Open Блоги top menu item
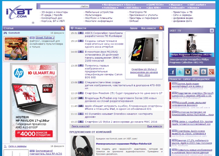 pyautogui.click(x=130, y=5)
